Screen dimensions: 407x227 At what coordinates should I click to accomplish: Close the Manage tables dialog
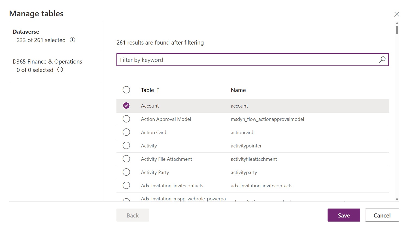(397, 14)
